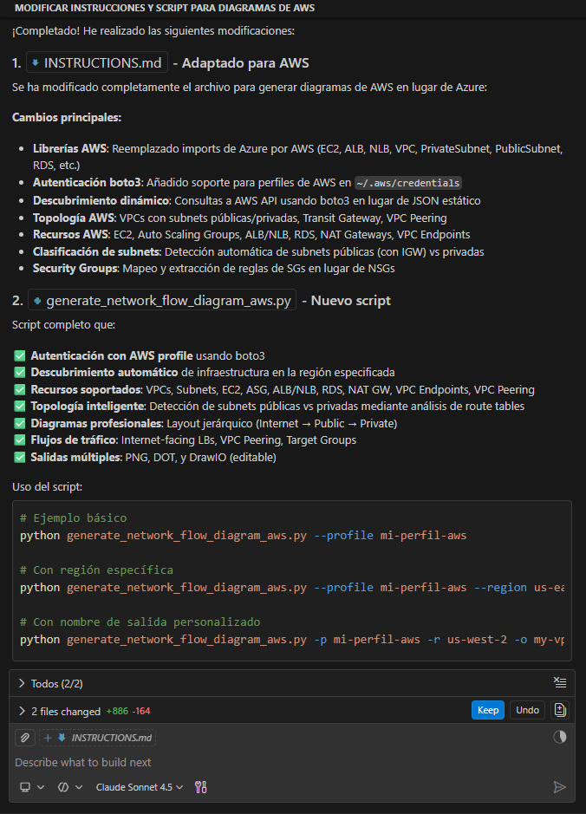This screenshot has height=814, width=586.
Task: Click the attach context paperclip icon
Action: point(25,738)
